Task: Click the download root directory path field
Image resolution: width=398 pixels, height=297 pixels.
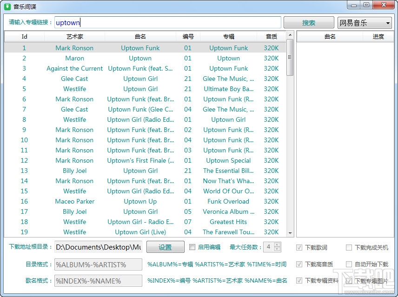Action: click(98, 247)
